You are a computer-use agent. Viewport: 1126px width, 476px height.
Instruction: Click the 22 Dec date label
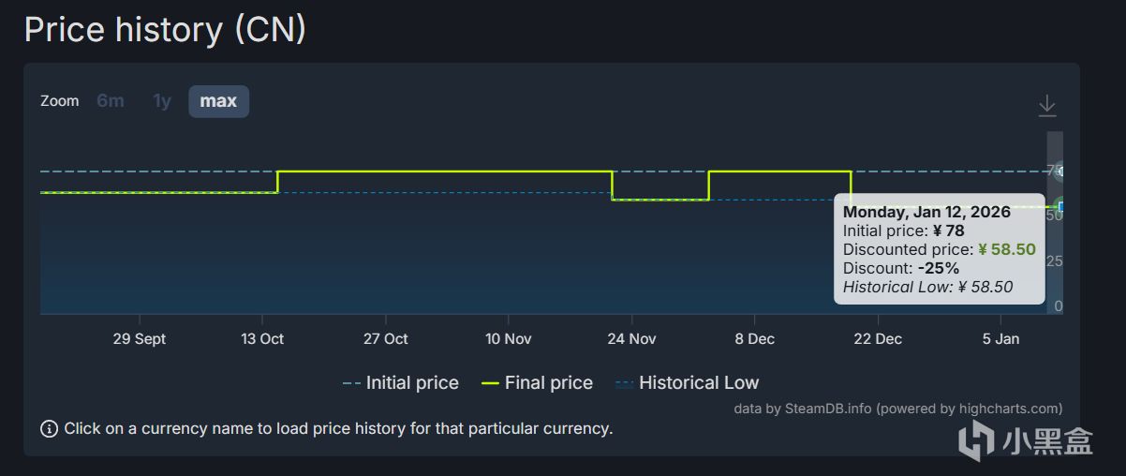(x=878, y=339)
